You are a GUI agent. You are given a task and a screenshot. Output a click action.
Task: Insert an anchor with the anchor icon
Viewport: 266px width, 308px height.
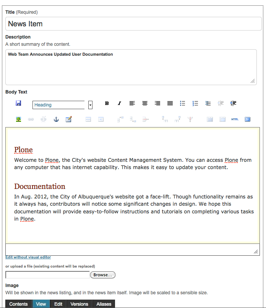56,119
